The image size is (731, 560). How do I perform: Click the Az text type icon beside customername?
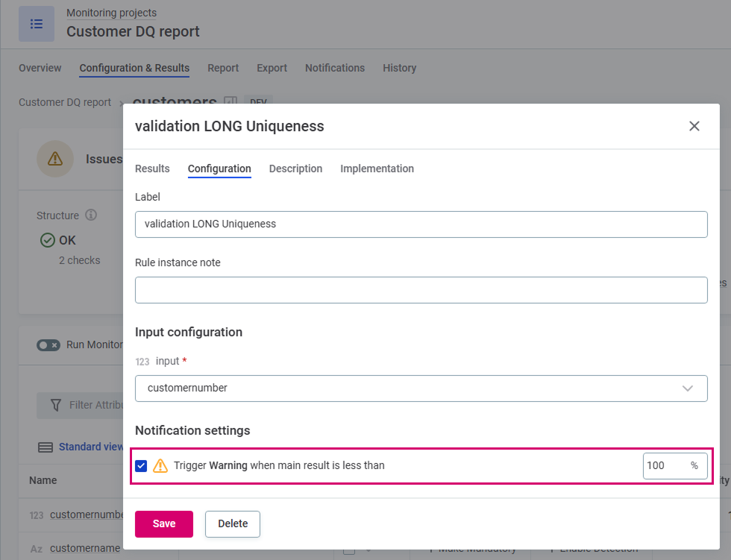tap(36, 548)
